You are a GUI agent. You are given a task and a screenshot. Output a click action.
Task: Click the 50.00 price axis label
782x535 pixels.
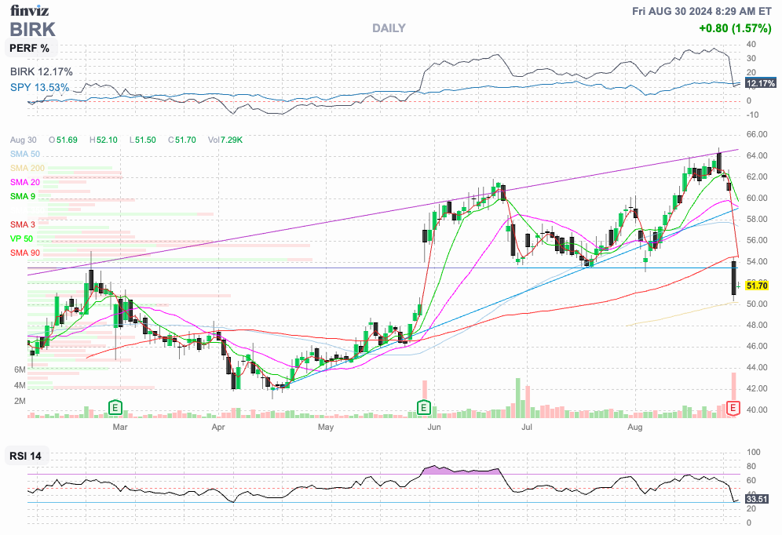(757, 304)
